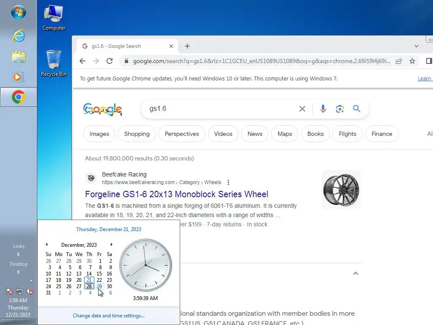Expand the Desktop toolbar chevron
This screenshot has width=433, height=325.
click(x=18, y=272)
